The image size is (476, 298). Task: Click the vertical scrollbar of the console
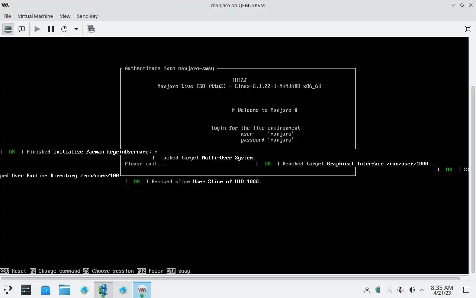[x=473, y=179]
